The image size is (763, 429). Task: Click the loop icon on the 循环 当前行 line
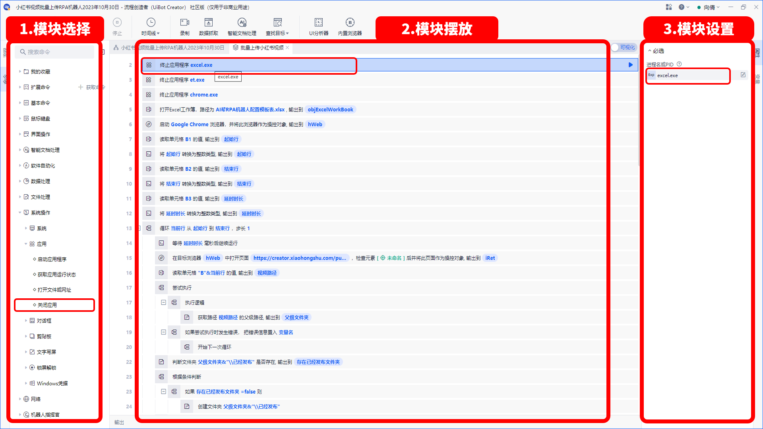149,228
